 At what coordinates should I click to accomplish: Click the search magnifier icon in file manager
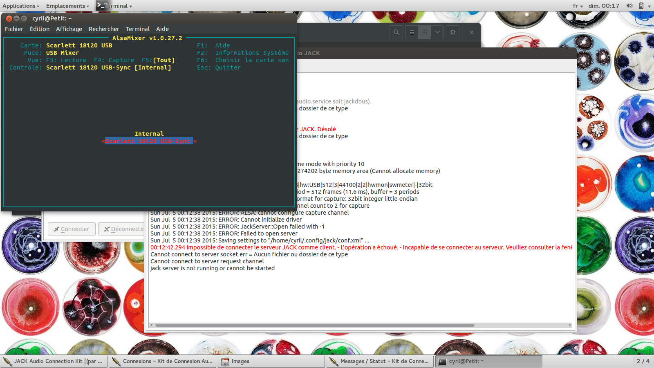(x=396, y=32)
